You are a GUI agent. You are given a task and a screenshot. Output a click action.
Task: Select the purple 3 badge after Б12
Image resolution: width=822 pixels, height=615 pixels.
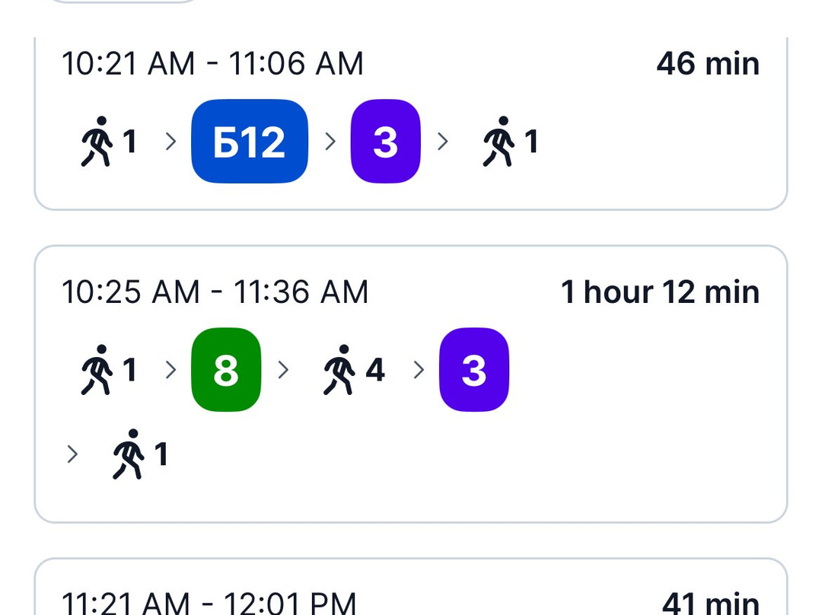(x=385, y=142)
